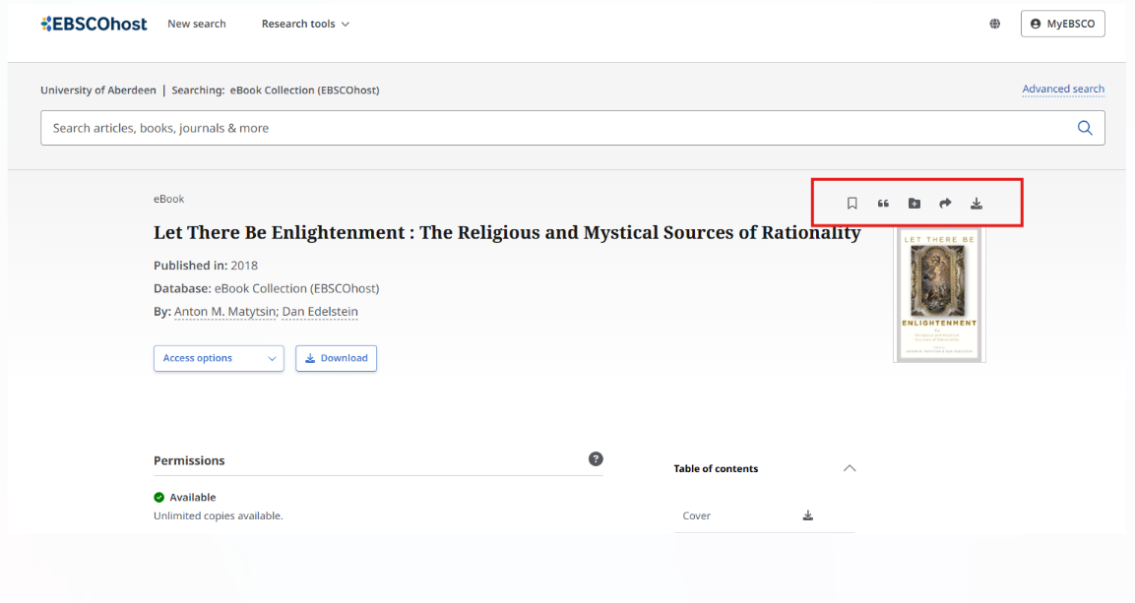The height and width of the screenshot is (603, 1135).
Task: Click the MyEBSCO button
Action: click(x=1062, y=24)
